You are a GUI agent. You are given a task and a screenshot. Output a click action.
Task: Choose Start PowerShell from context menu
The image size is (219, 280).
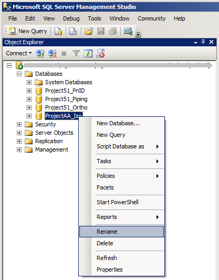tap(121, 202)
